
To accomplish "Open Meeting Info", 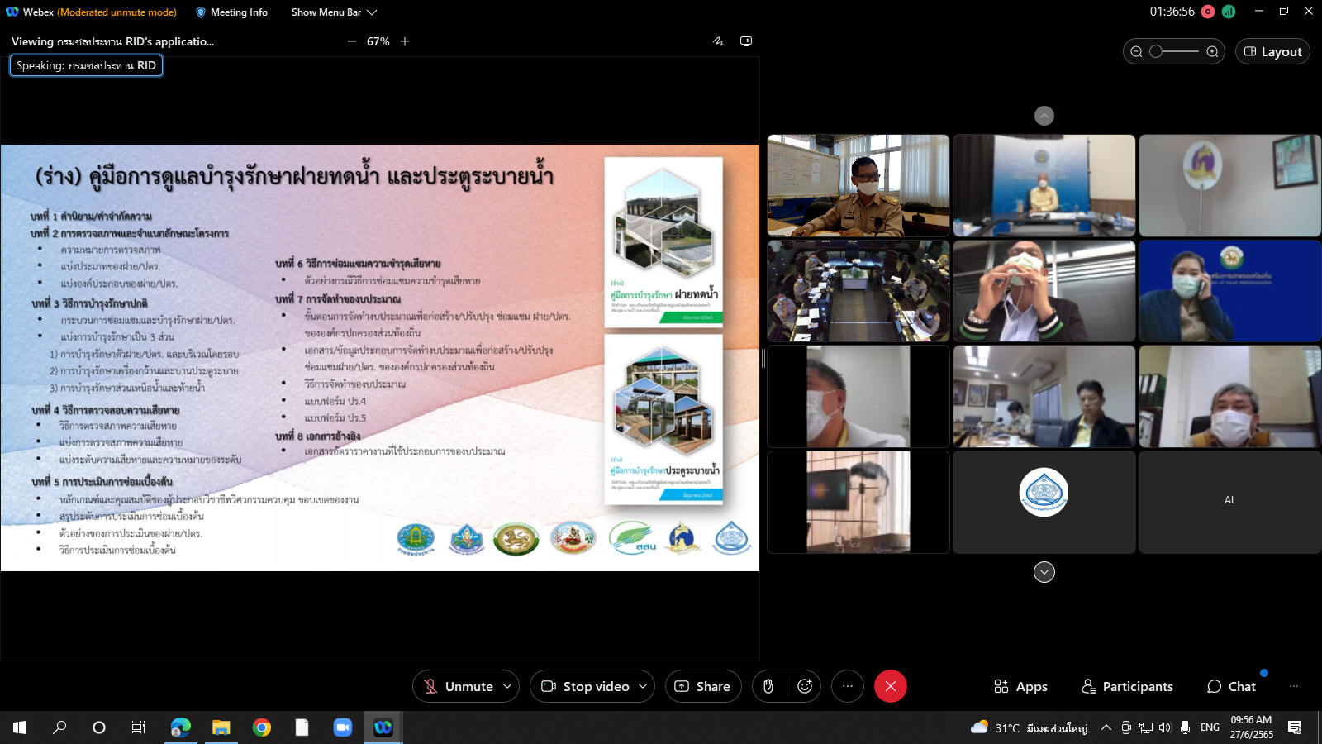I will click(231, 12).
